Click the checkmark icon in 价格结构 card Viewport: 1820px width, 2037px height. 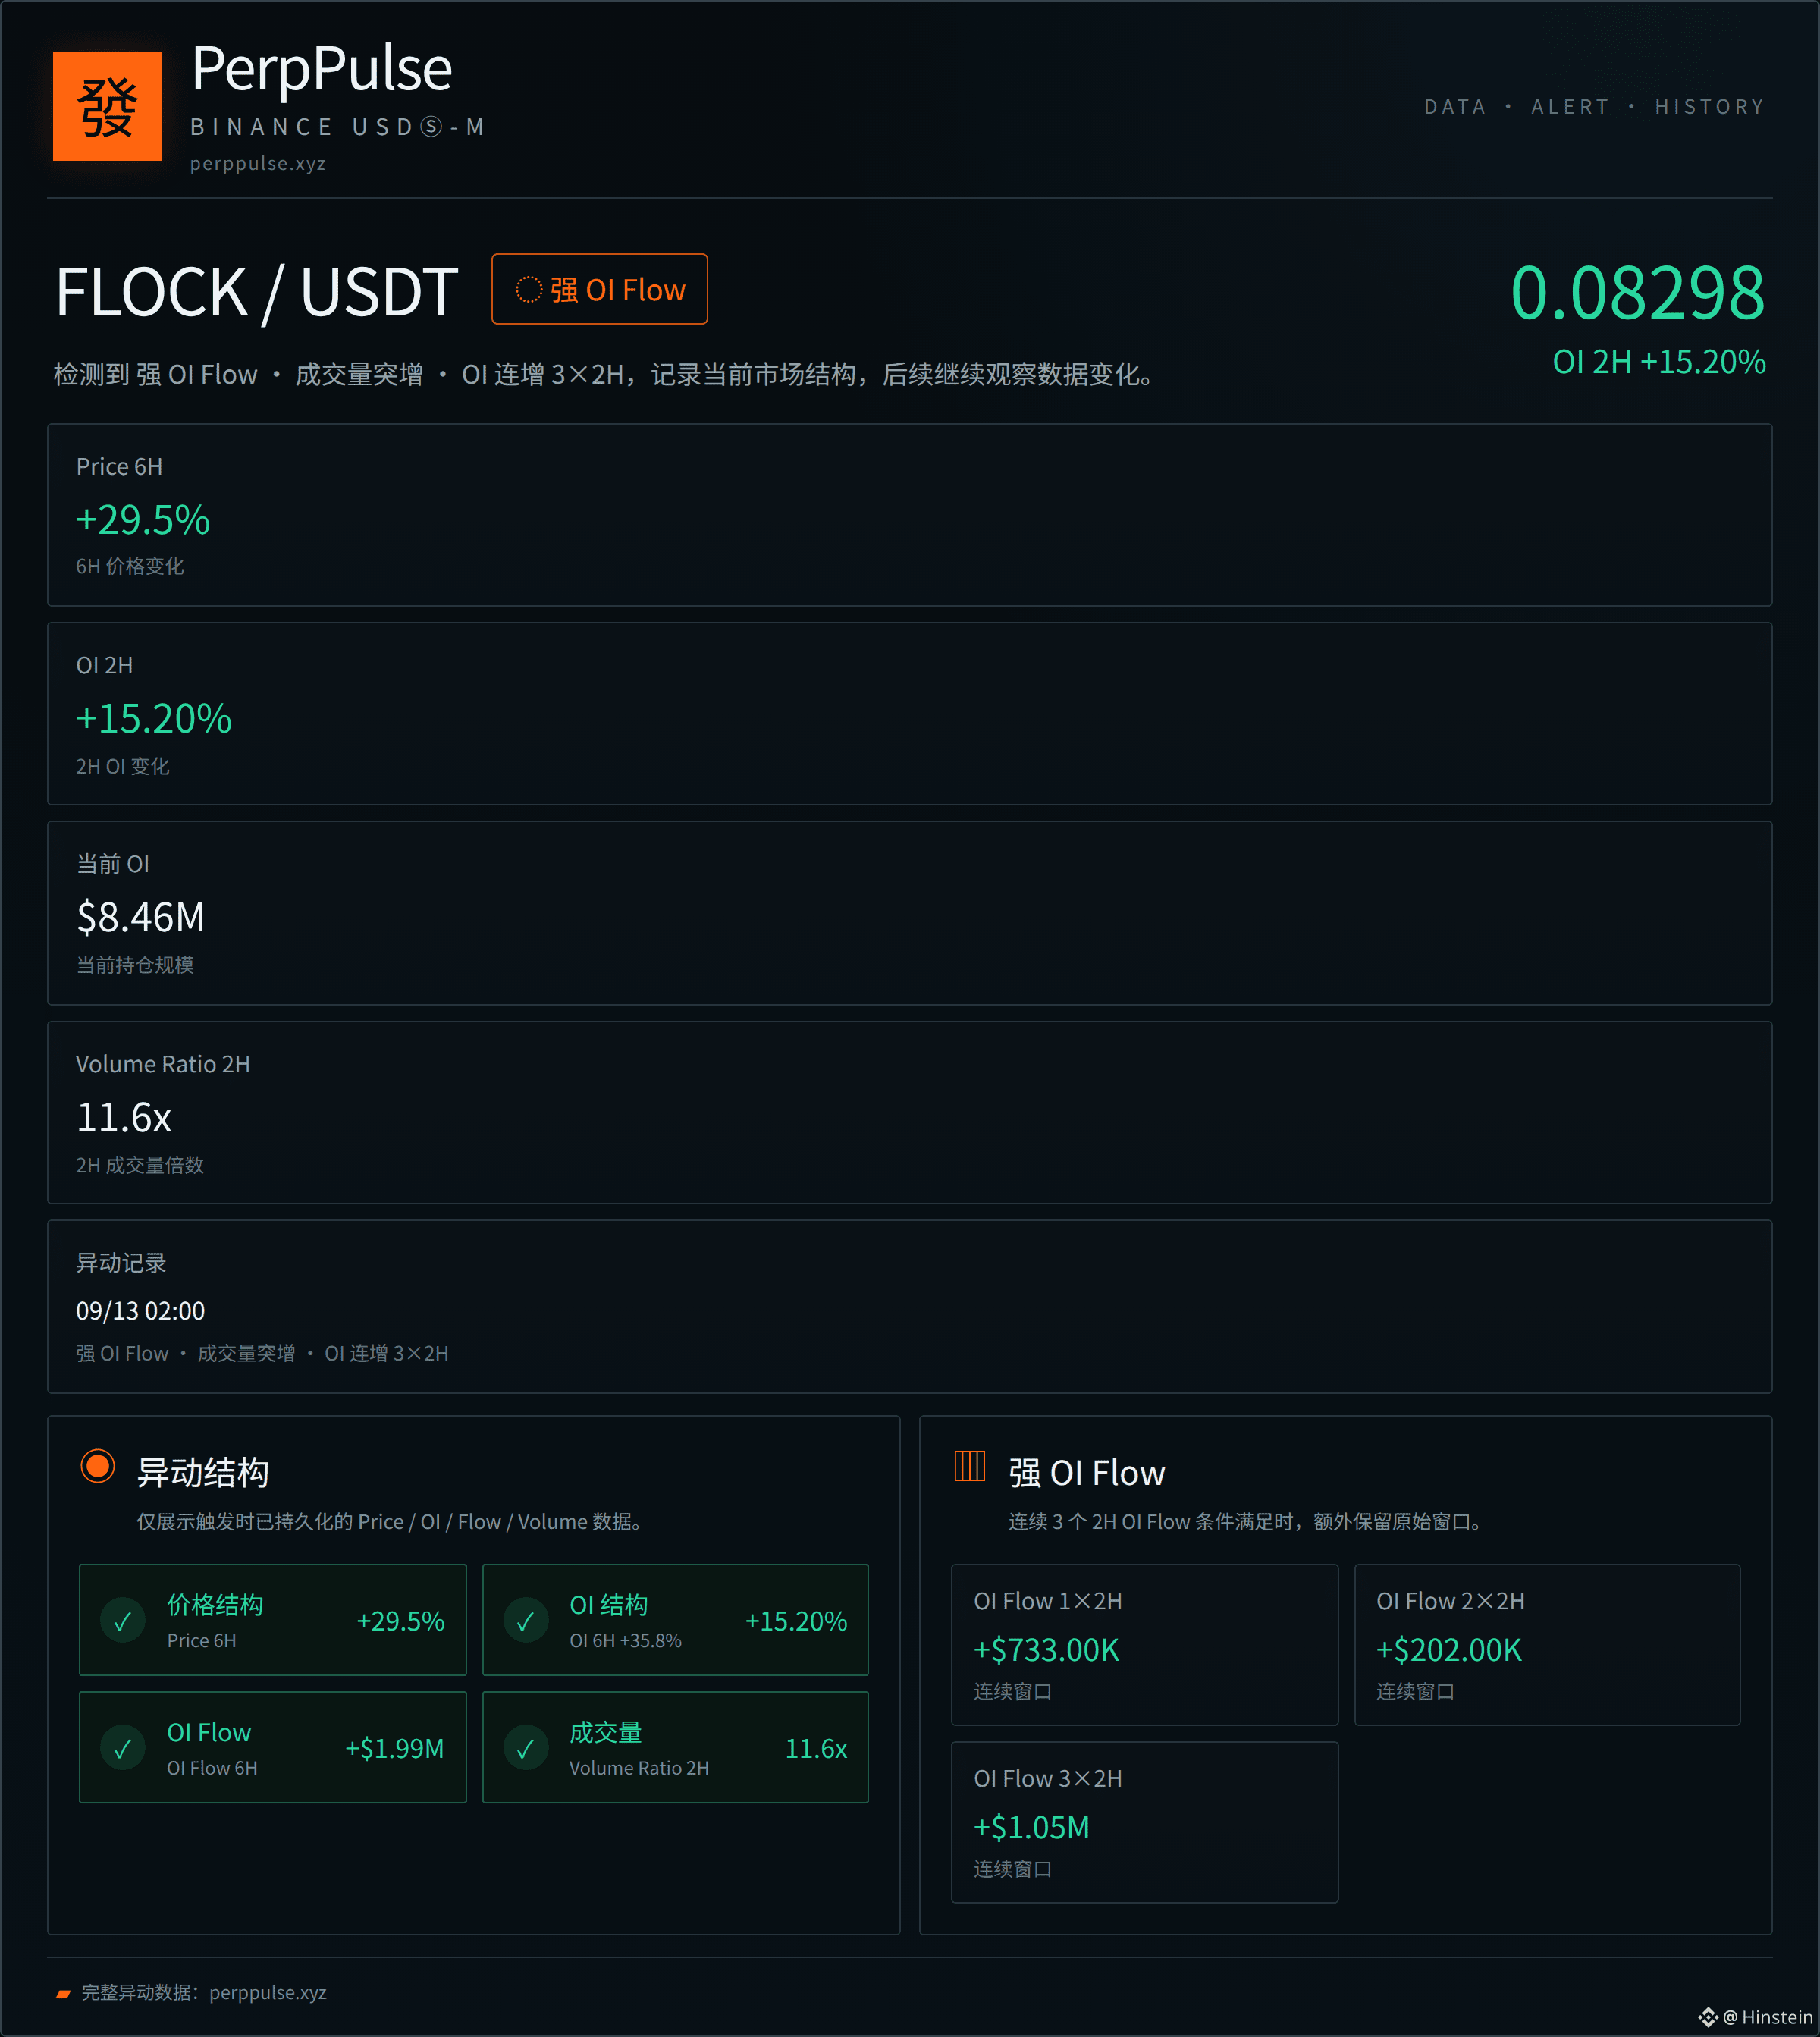(x=123, y=1621)
